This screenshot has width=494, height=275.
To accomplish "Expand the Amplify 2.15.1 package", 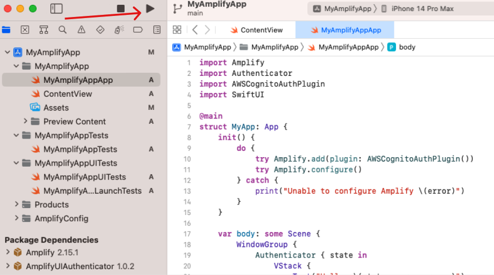I will pos(7,252).
